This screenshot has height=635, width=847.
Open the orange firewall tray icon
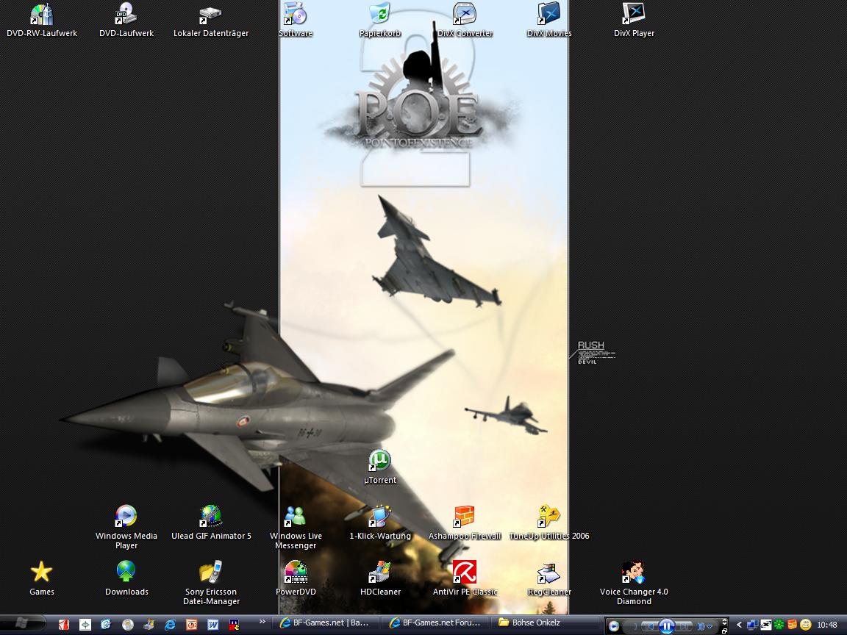pyautogui.click(x=793, y=624)
